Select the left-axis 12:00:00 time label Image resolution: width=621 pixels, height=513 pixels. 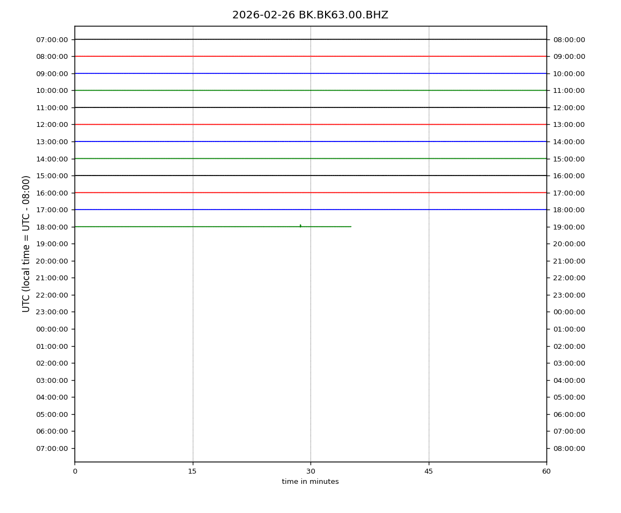click(52, 125)
